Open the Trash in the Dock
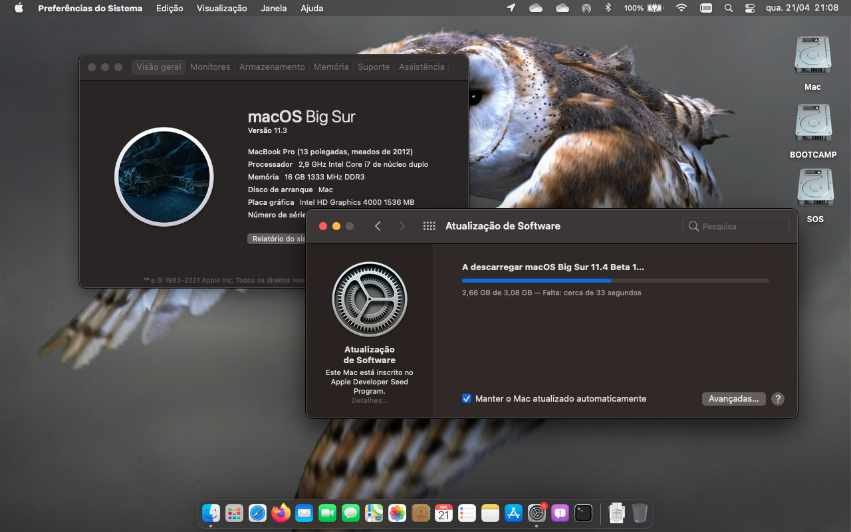This screenshot has width=851, height=532. click(x=640, y=513)
